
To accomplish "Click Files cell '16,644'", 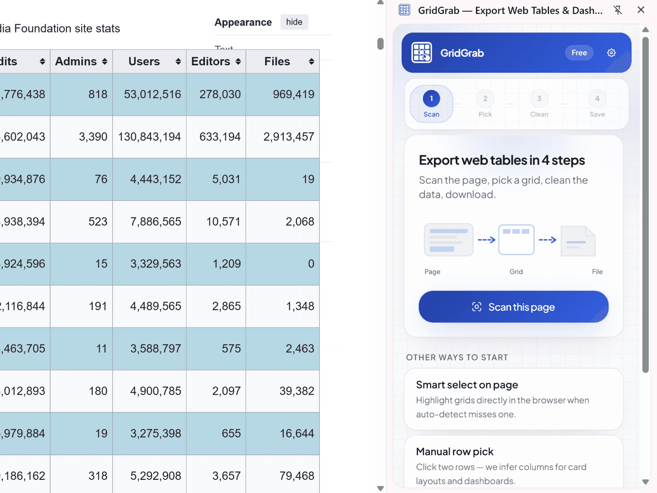I will pos(283,433).
